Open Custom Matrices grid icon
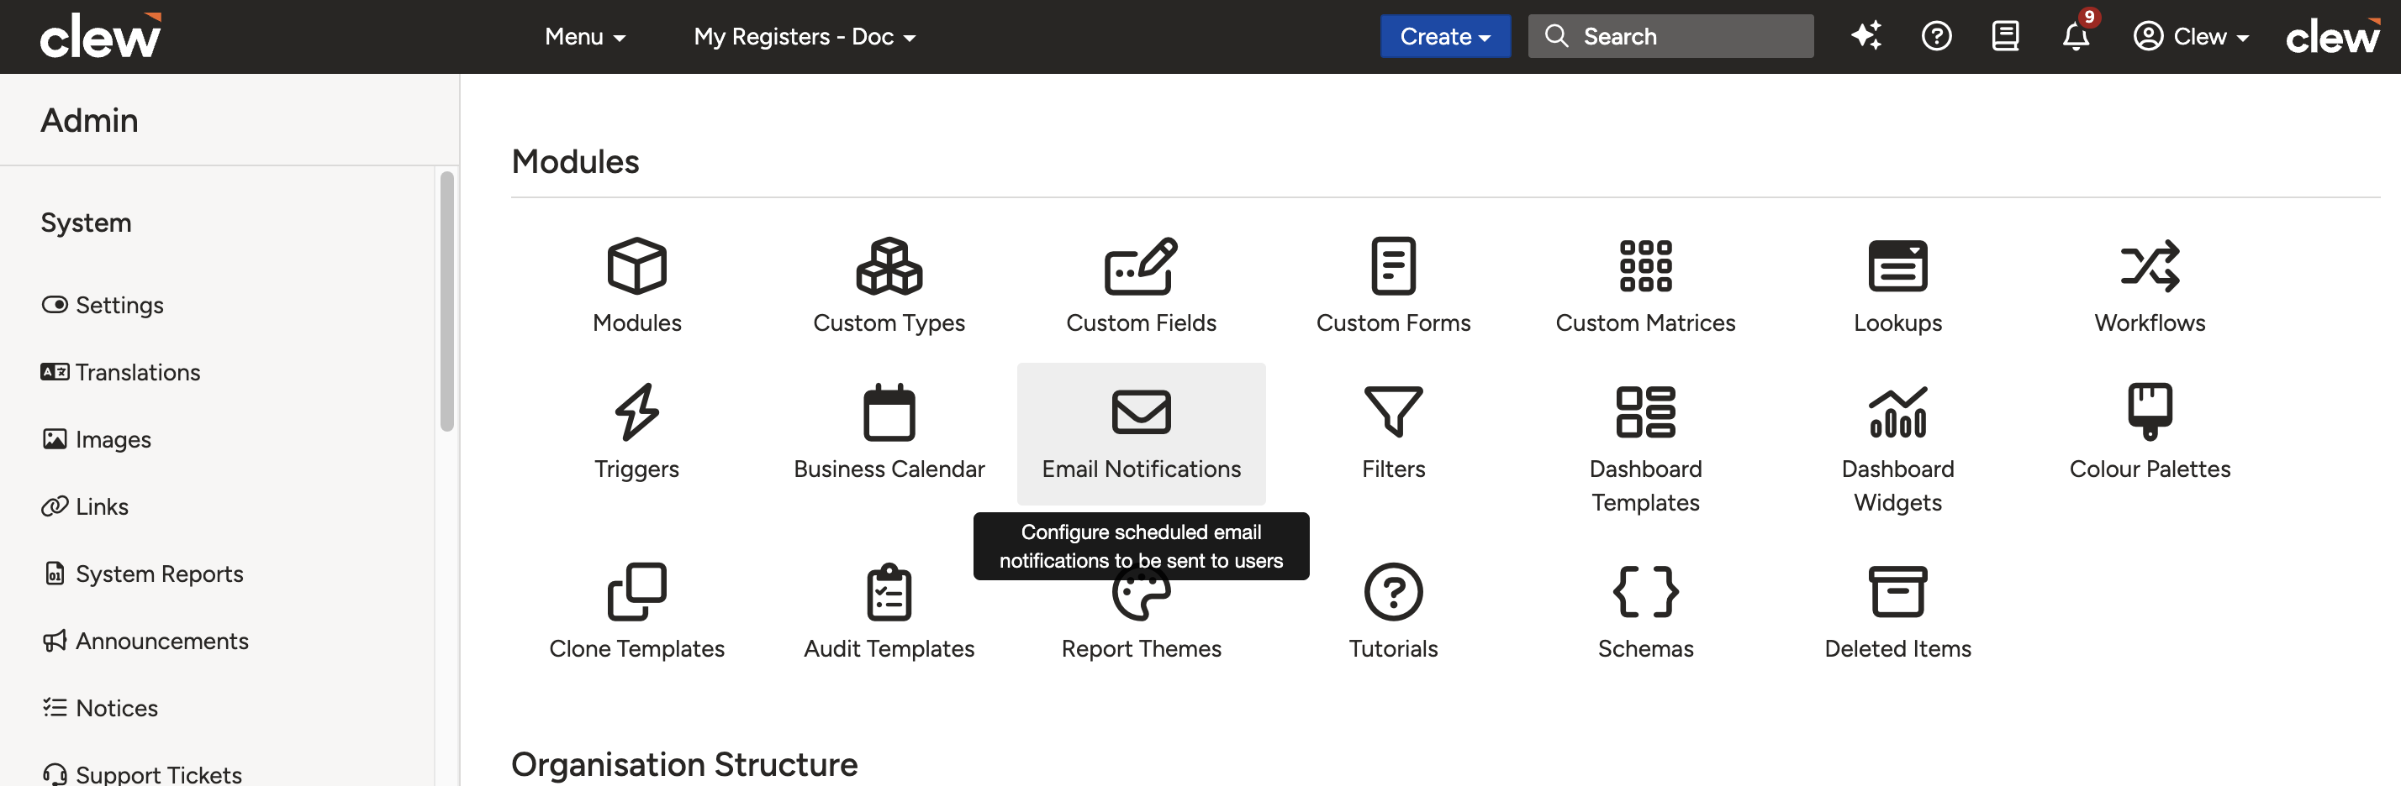This screenshot has height=786, width=2401. click(x=1645, y=265)
